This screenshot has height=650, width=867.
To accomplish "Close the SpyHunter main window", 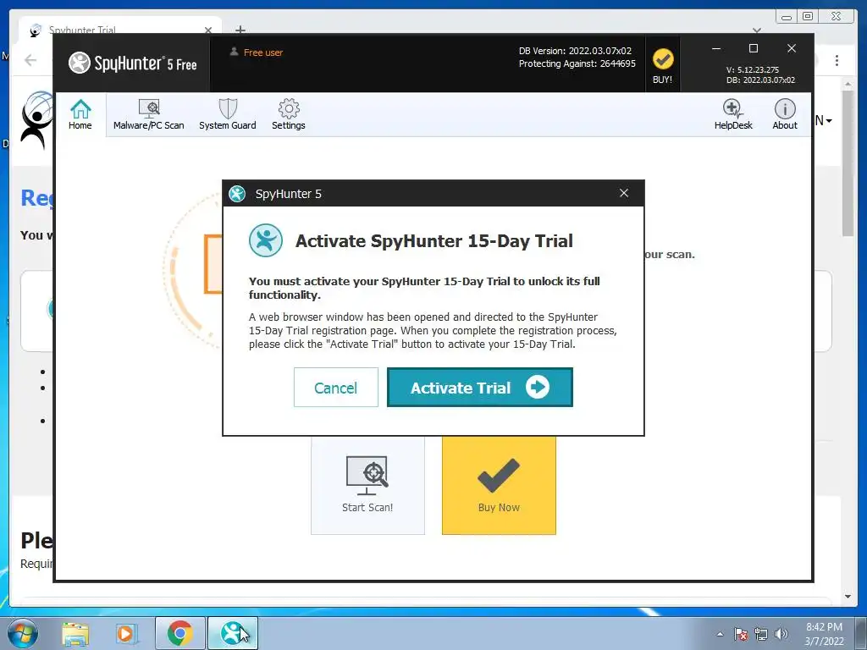I will click(792, 48).
